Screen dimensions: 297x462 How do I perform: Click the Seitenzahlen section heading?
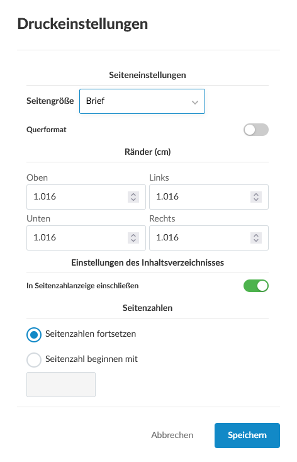point(147,308)
